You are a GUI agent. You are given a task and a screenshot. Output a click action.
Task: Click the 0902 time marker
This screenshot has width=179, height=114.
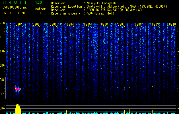pyautogui.click(x=36, y=25)
